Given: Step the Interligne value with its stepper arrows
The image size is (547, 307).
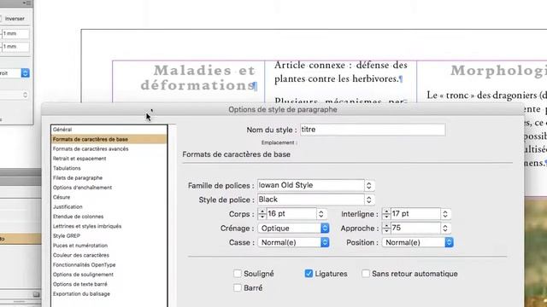Looking at the screenshot, I should tap(386, 214).
